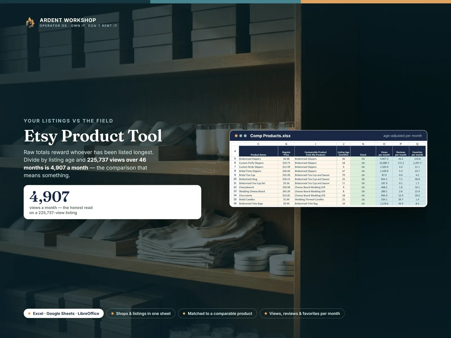This screenshot has width=451, height=338.
Task: Click the 4,907 views a month card
Action: pyautogui.click(x=112, y=202)
